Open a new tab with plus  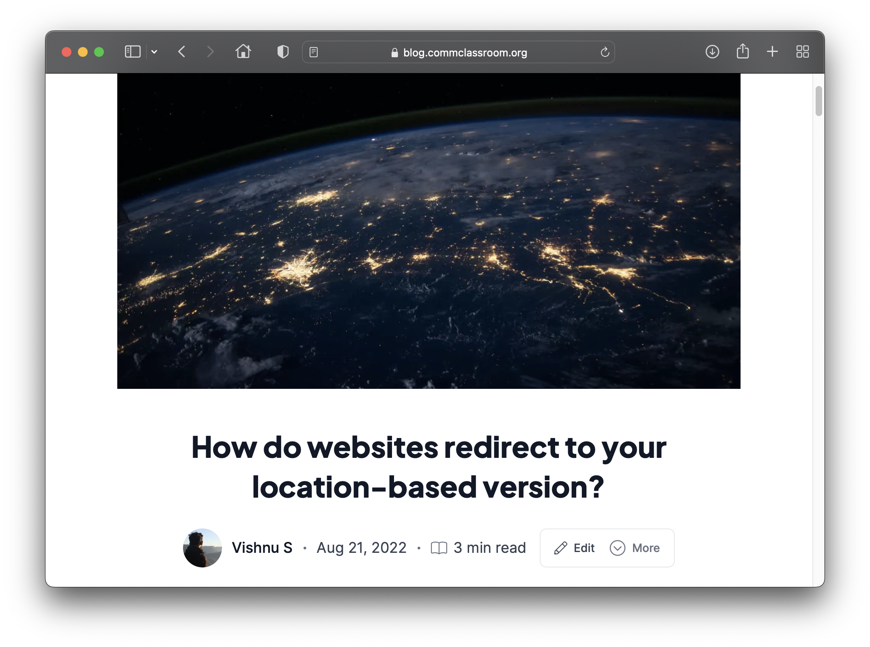click(x=772, y=52)
